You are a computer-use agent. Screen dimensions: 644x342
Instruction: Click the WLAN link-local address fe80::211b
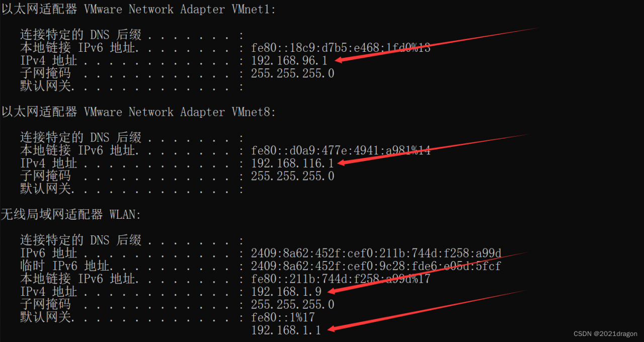point(341,279)
